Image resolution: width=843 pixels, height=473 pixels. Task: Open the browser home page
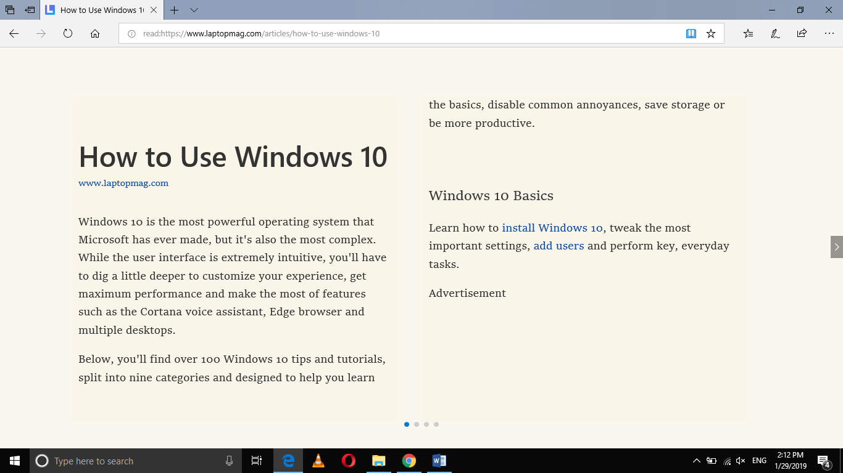95,34
